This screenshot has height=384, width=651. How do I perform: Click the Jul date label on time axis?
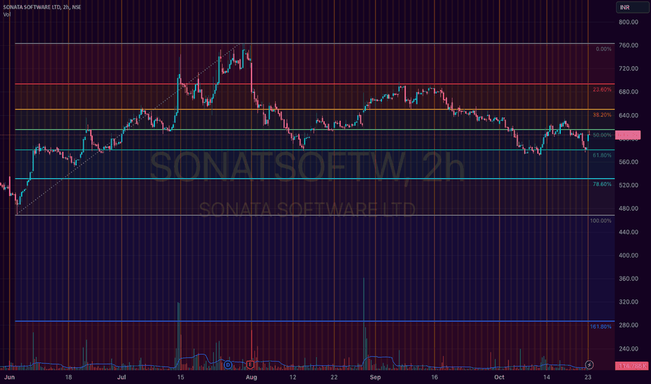pyautogui.click(x=122, y=377)
